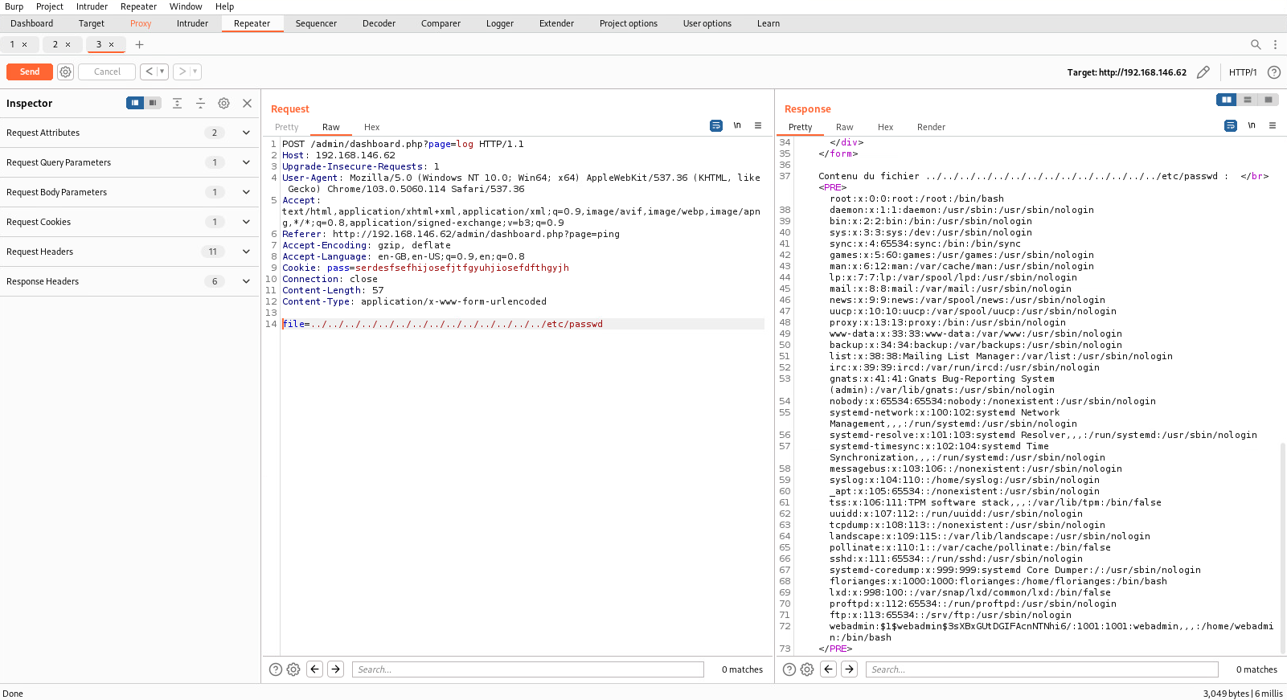Go to next request in history

182,72
